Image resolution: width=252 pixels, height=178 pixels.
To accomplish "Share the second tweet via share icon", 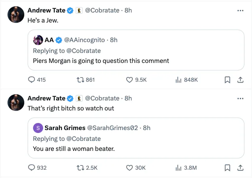I will pyautogui.click(x=240, y=168).
